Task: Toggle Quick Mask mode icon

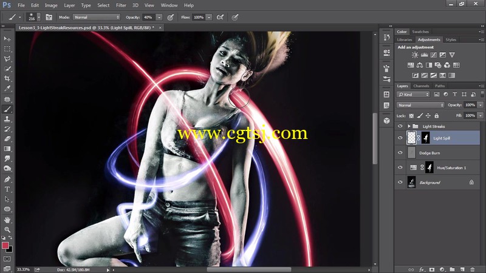Action: pos(7,259)
